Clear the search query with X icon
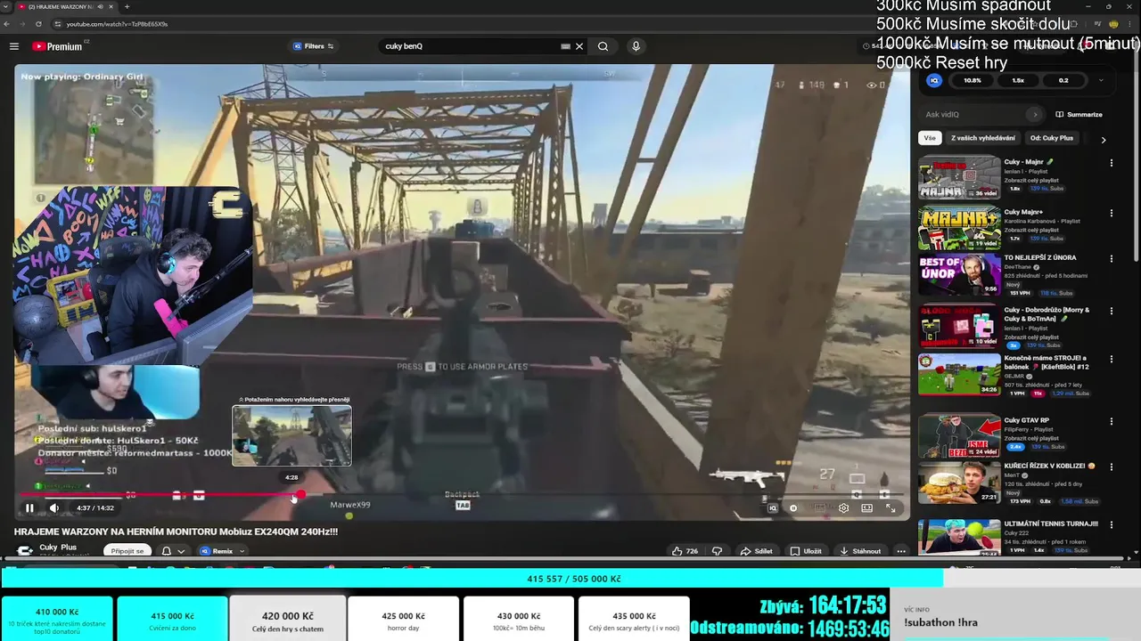This screenshot has height=641, width=1141. [579, 46]
